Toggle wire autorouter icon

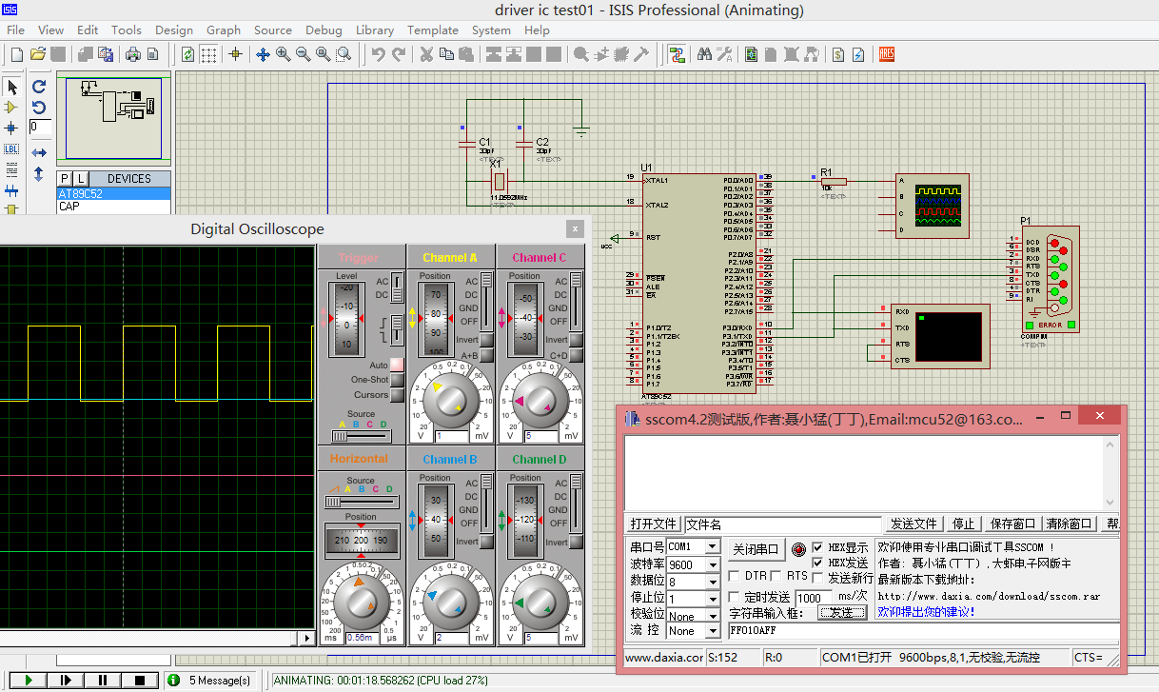pos(677,54)
